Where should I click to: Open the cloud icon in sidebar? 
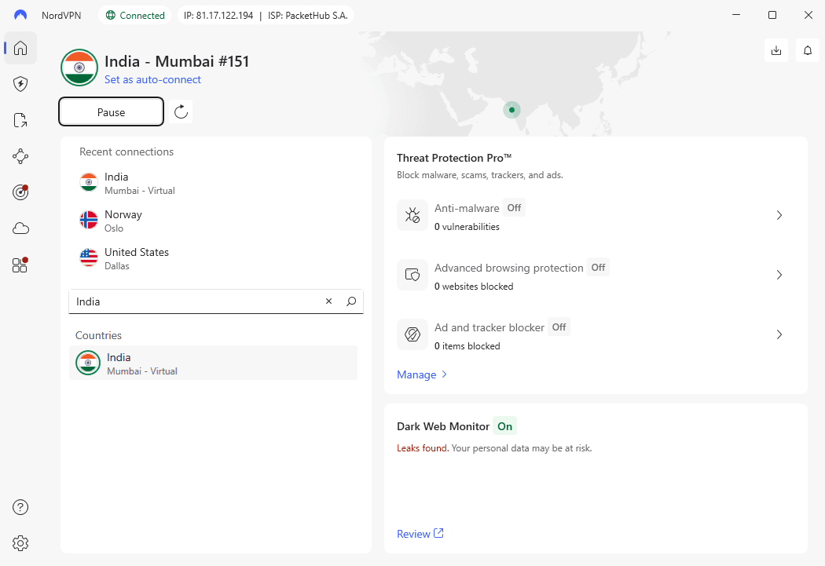point(20,228)
